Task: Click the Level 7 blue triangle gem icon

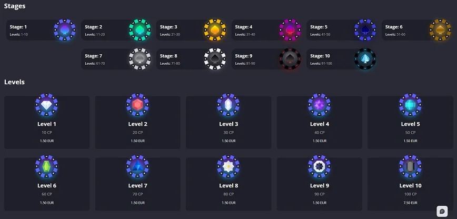Action: pos(137,166)
